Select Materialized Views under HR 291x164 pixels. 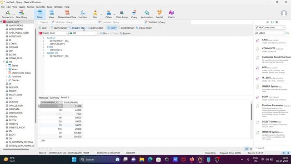point(21,73)
